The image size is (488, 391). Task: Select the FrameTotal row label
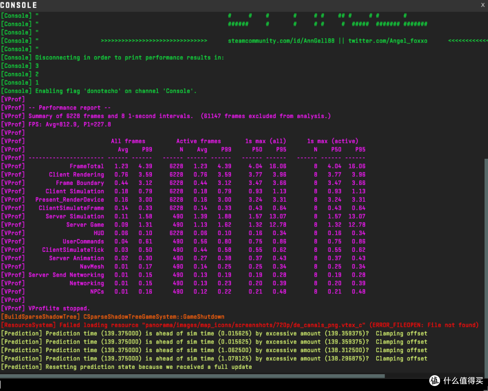click(86, 166)
